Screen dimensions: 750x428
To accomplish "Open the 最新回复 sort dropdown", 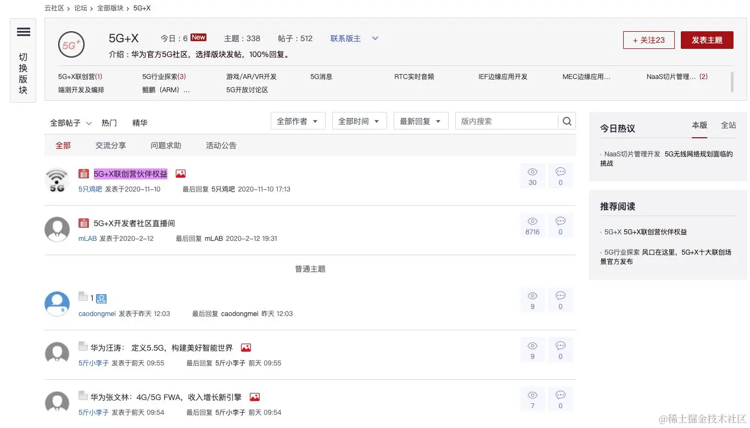I will pyautogui.click(x=421, y=121).
